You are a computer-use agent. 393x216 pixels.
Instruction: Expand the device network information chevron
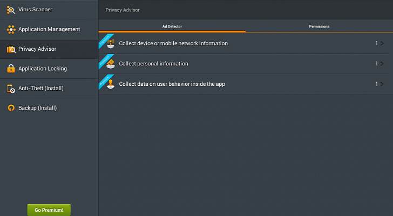click(x=382, y=43)
